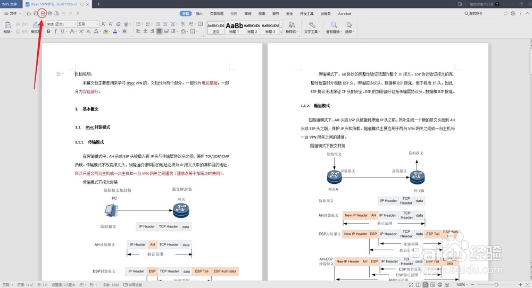
Task: Apply the font color A button
Action: (x=115, y=31)
